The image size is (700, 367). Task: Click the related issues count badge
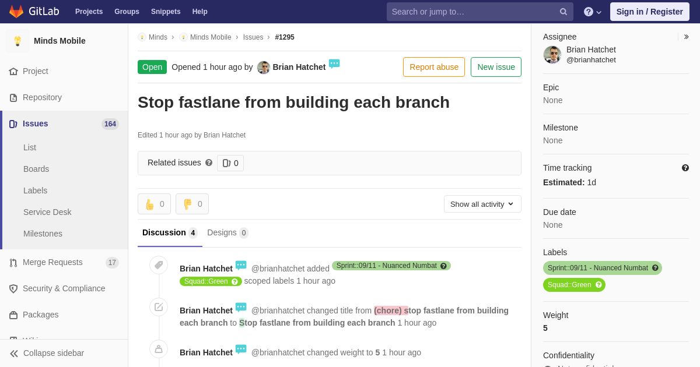click(230, 163)
